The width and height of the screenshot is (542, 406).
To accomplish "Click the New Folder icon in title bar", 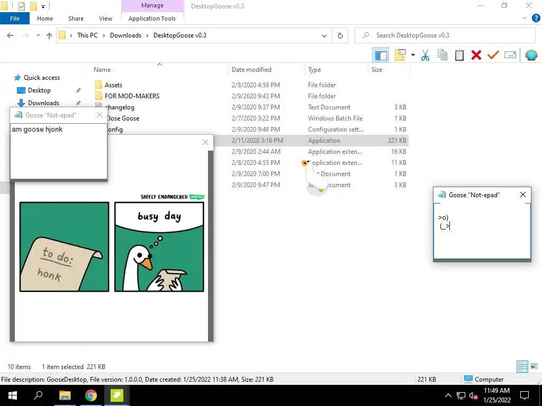I will tap(33, 6).
